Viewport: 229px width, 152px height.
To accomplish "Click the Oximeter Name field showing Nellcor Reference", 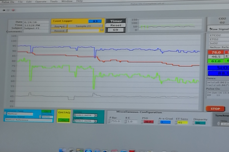I will [29, 120].
